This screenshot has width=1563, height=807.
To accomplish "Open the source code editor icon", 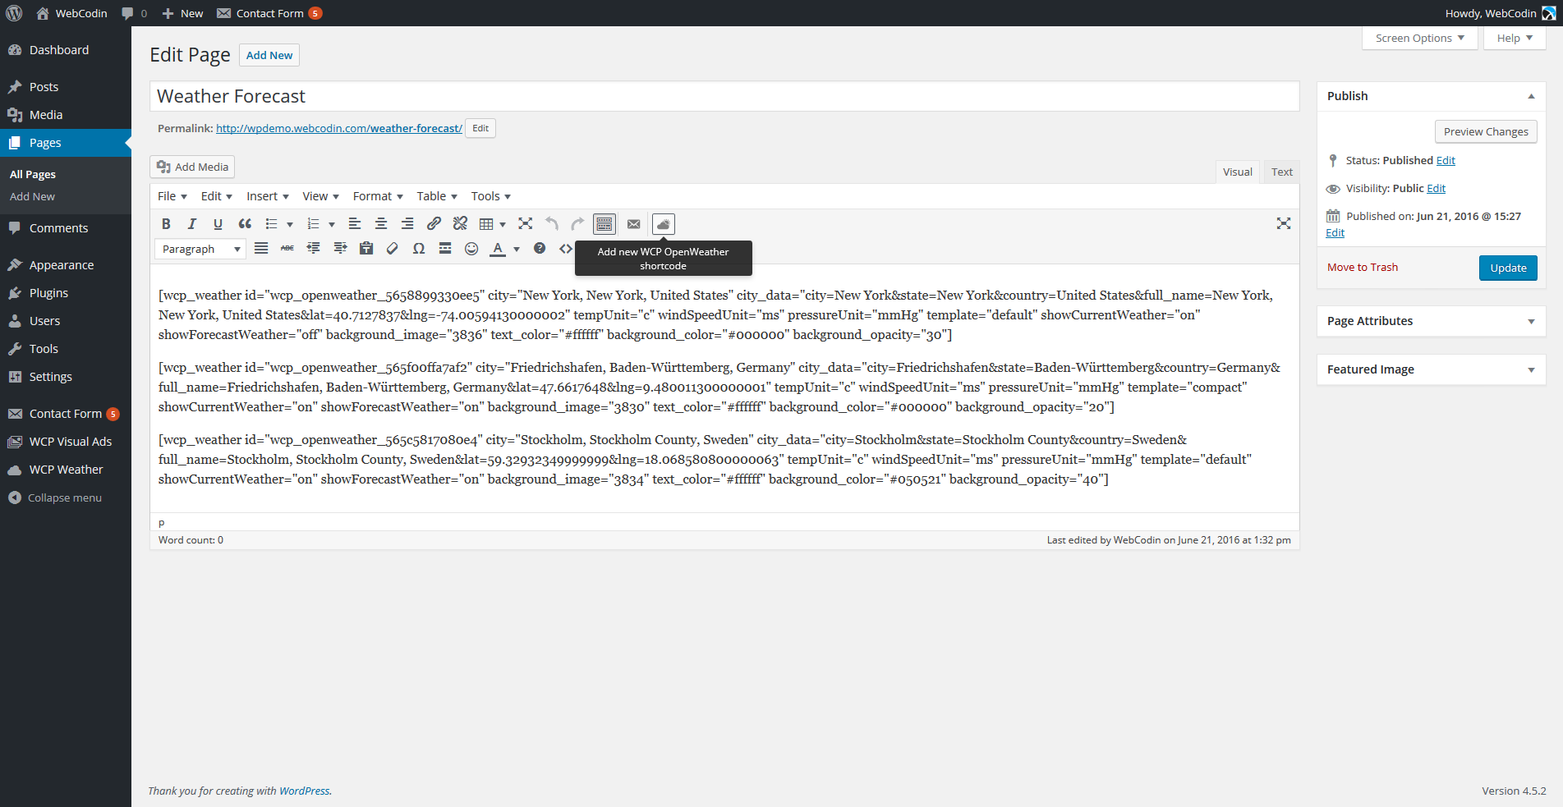I will pos(566,249).
